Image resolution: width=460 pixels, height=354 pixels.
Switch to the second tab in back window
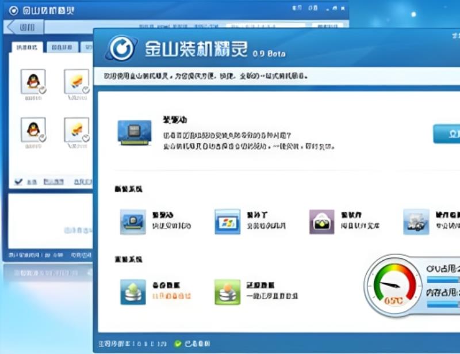62,47
